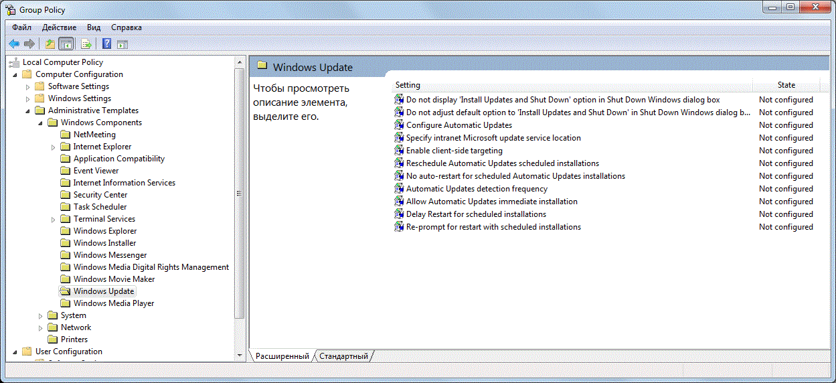Sort by the Setting column header
The image size is (836, 383).
572,85
